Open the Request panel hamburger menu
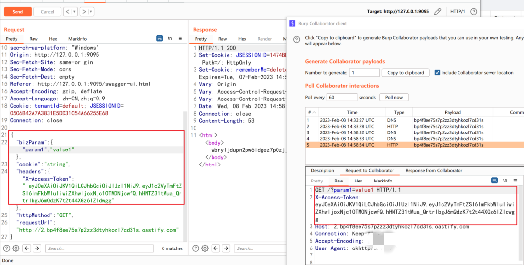 (x=180, y=39)
